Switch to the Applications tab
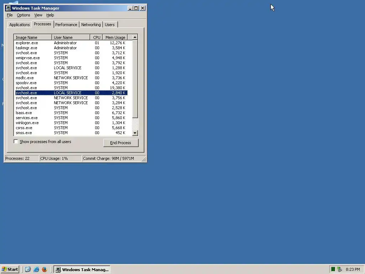This screenshot has height=274, width=365. point(20,25)
